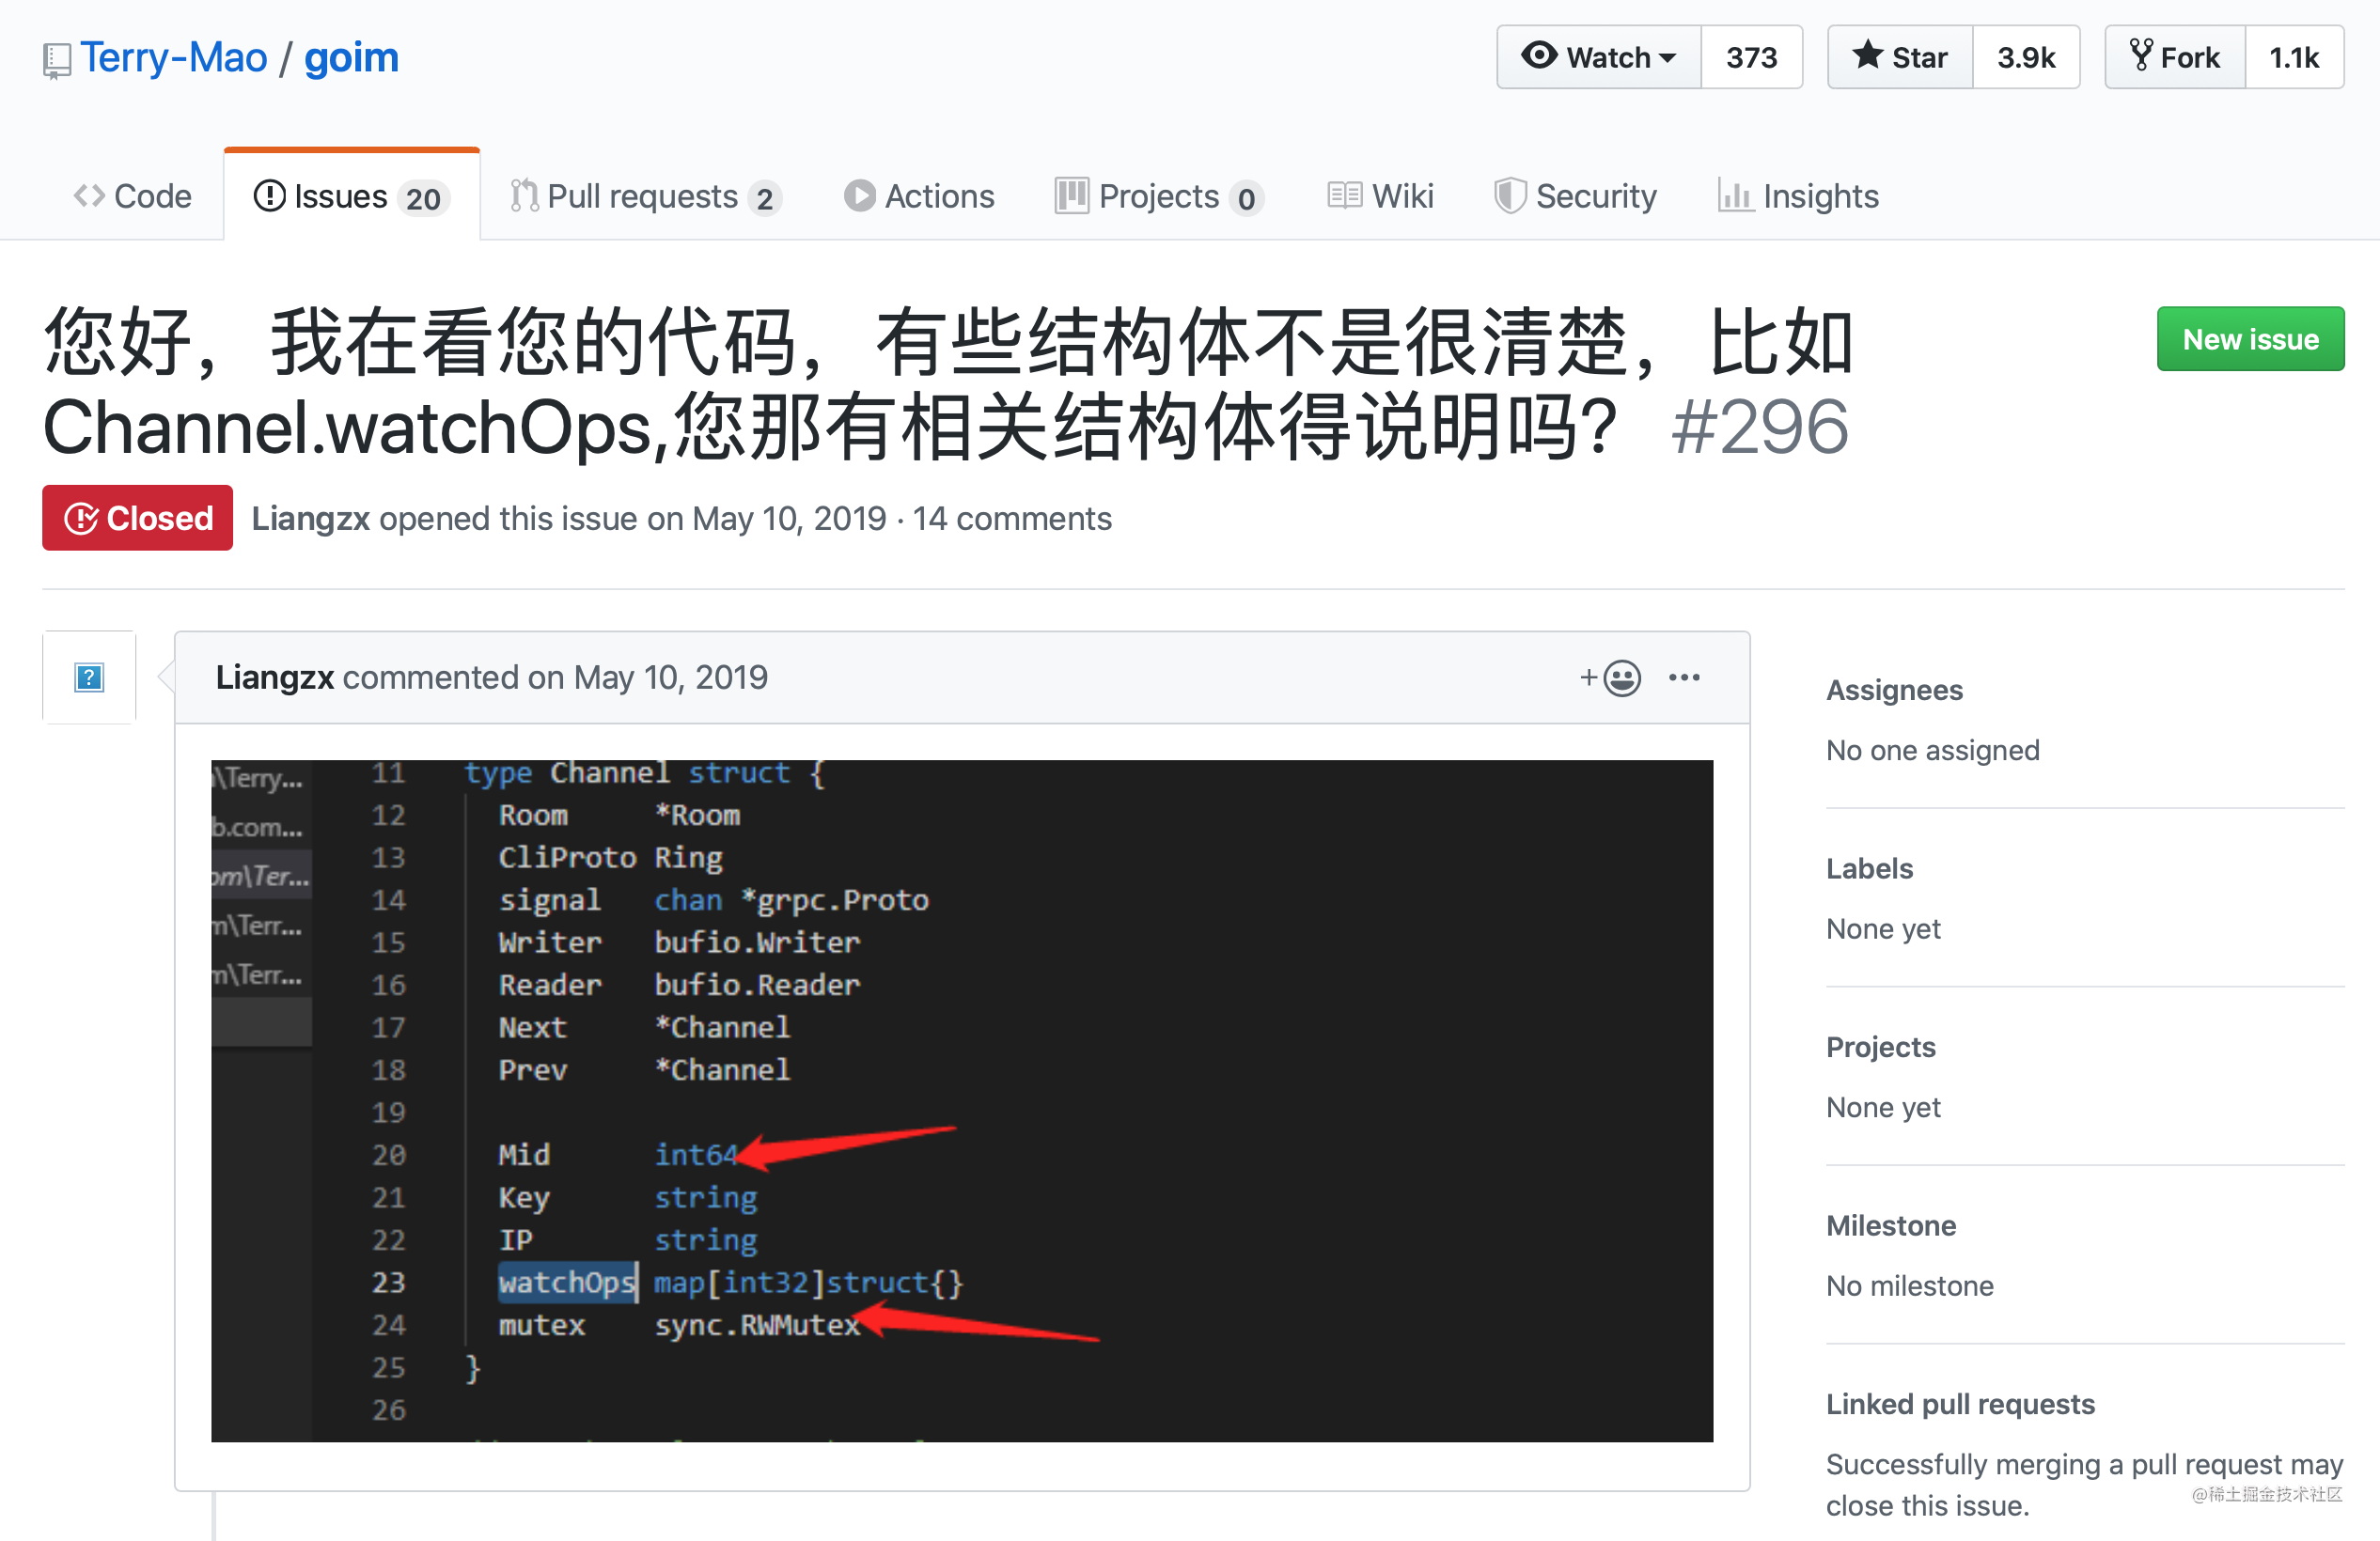Click the red Closed status badge
This screenshot has height=1541, width=2380.
(137, 518)
